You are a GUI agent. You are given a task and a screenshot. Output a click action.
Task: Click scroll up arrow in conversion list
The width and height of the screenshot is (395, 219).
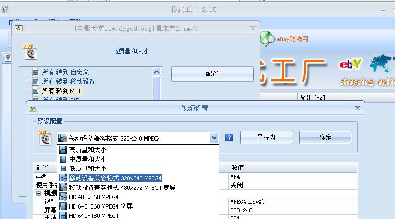point(157,72)
